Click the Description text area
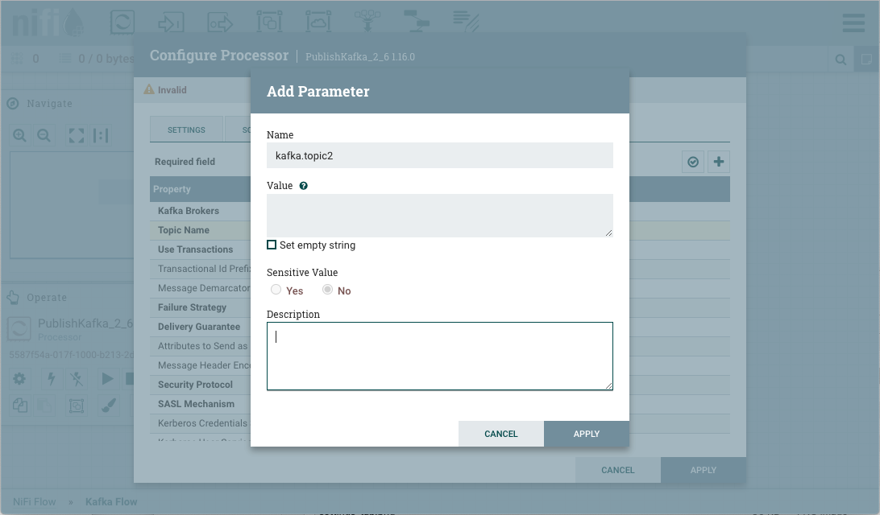The image size is (880, 515). [439, 356]
